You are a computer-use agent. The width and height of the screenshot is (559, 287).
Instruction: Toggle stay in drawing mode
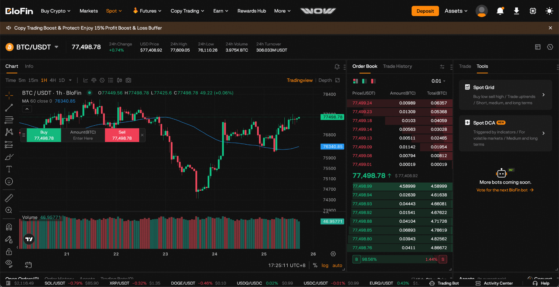click(9, 239)
